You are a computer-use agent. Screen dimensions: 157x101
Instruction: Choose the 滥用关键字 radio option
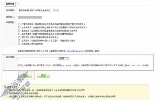point(19,34)
